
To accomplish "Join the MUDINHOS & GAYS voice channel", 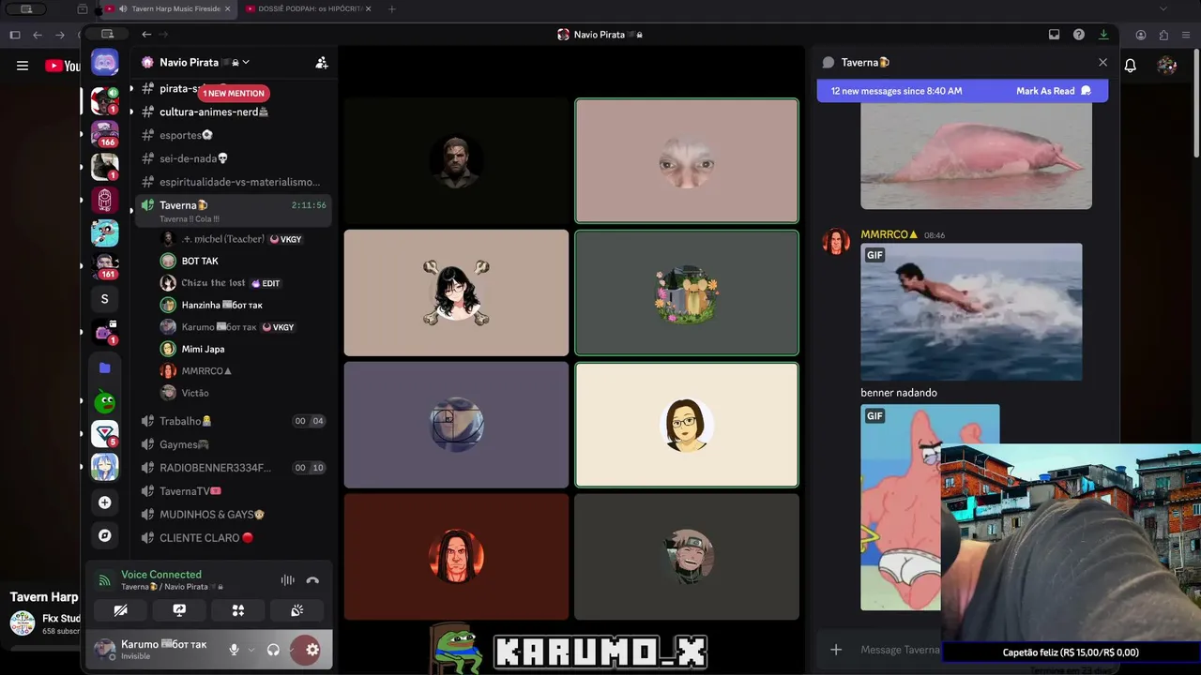I will pyautogui.click(x=233, y=515).
